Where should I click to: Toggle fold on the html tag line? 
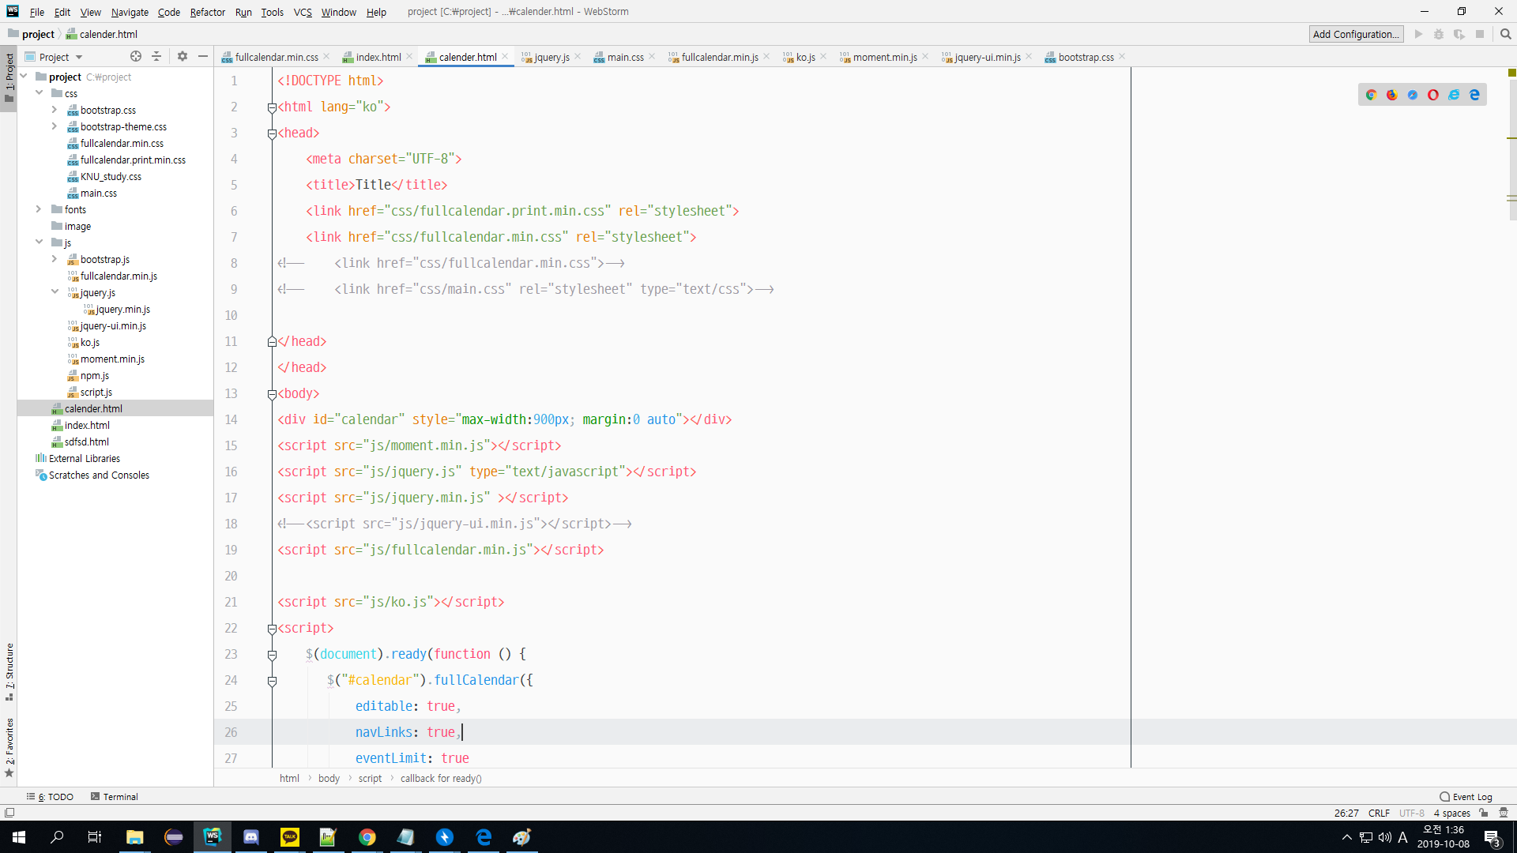coord(272,107)
